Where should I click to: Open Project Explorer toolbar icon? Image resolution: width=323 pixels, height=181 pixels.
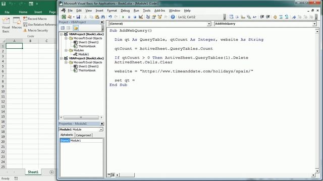148,17
